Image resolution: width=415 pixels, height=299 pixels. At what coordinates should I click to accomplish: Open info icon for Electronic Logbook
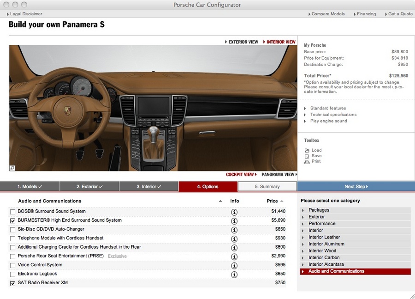[234, 275]
